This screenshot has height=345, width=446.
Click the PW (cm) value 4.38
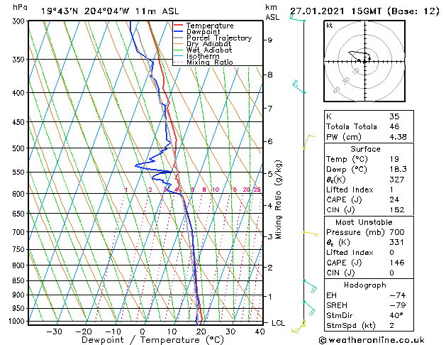(x=398, y=137)
